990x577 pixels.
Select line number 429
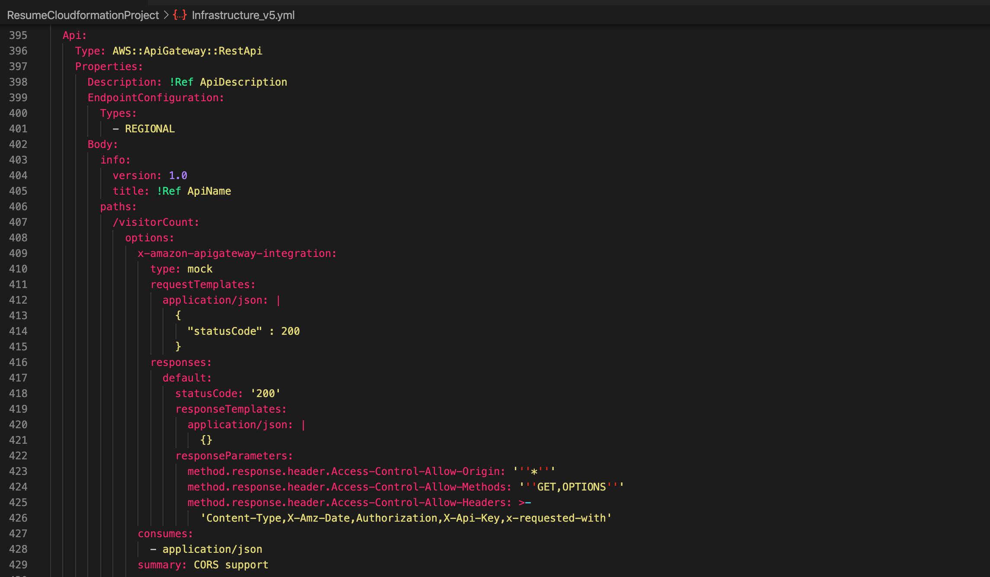[18, 565]
